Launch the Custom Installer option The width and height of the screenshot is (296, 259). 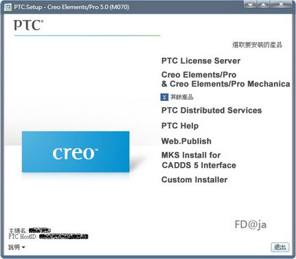click(194, 180)
